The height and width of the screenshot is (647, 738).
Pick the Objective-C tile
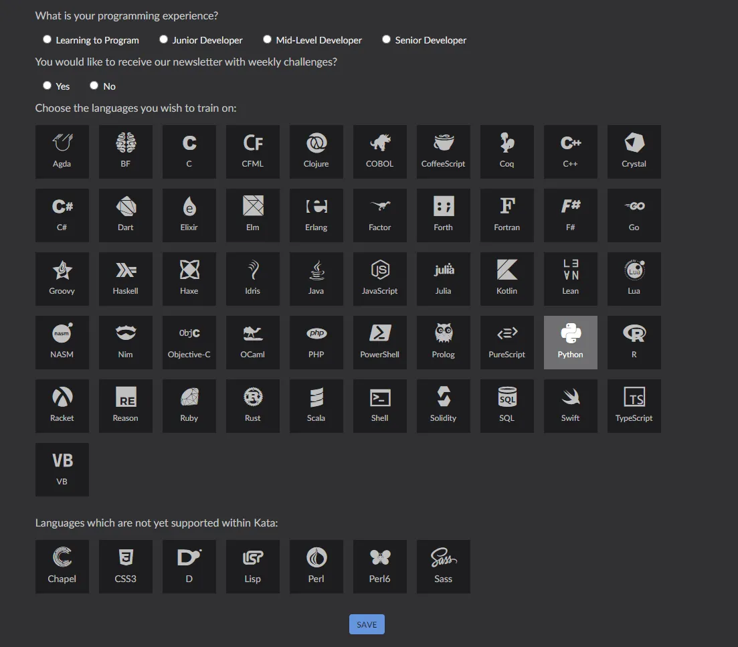tap(189, 343)
